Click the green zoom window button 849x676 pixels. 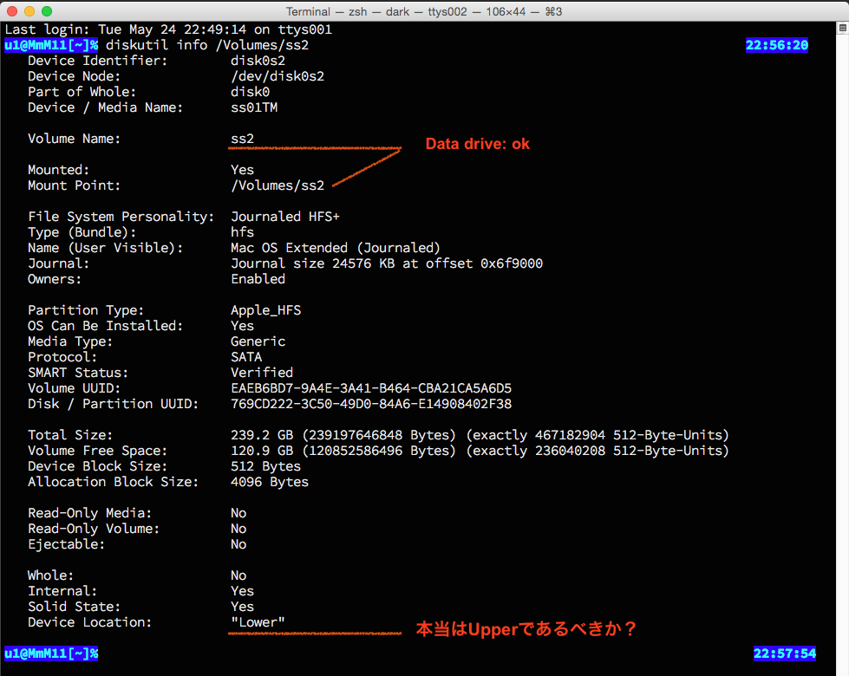pyautogui.click(x=47, y=10)
